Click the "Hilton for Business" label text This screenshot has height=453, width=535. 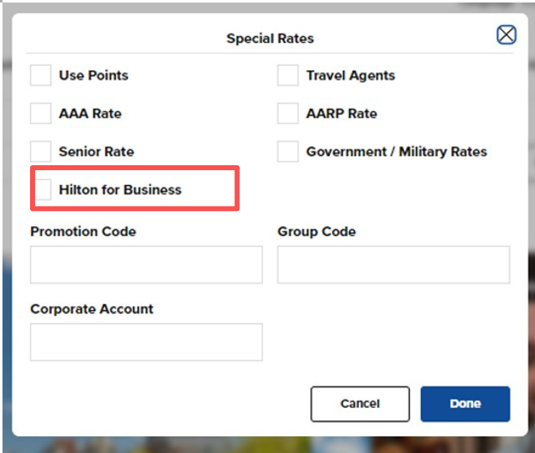[x=120, y=190]
